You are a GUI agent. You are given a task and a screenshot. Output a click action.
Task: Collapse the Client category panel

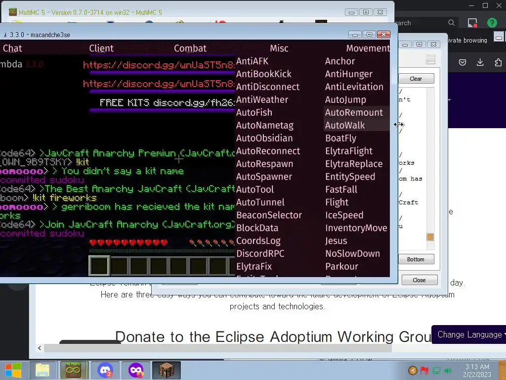(101, 48)
